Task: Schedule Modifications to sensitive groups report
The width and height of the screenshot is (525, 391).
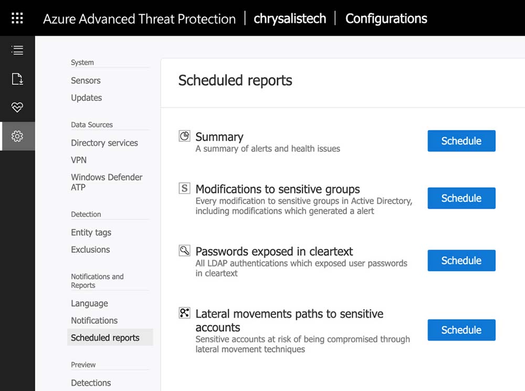Action: coord(461,198)
